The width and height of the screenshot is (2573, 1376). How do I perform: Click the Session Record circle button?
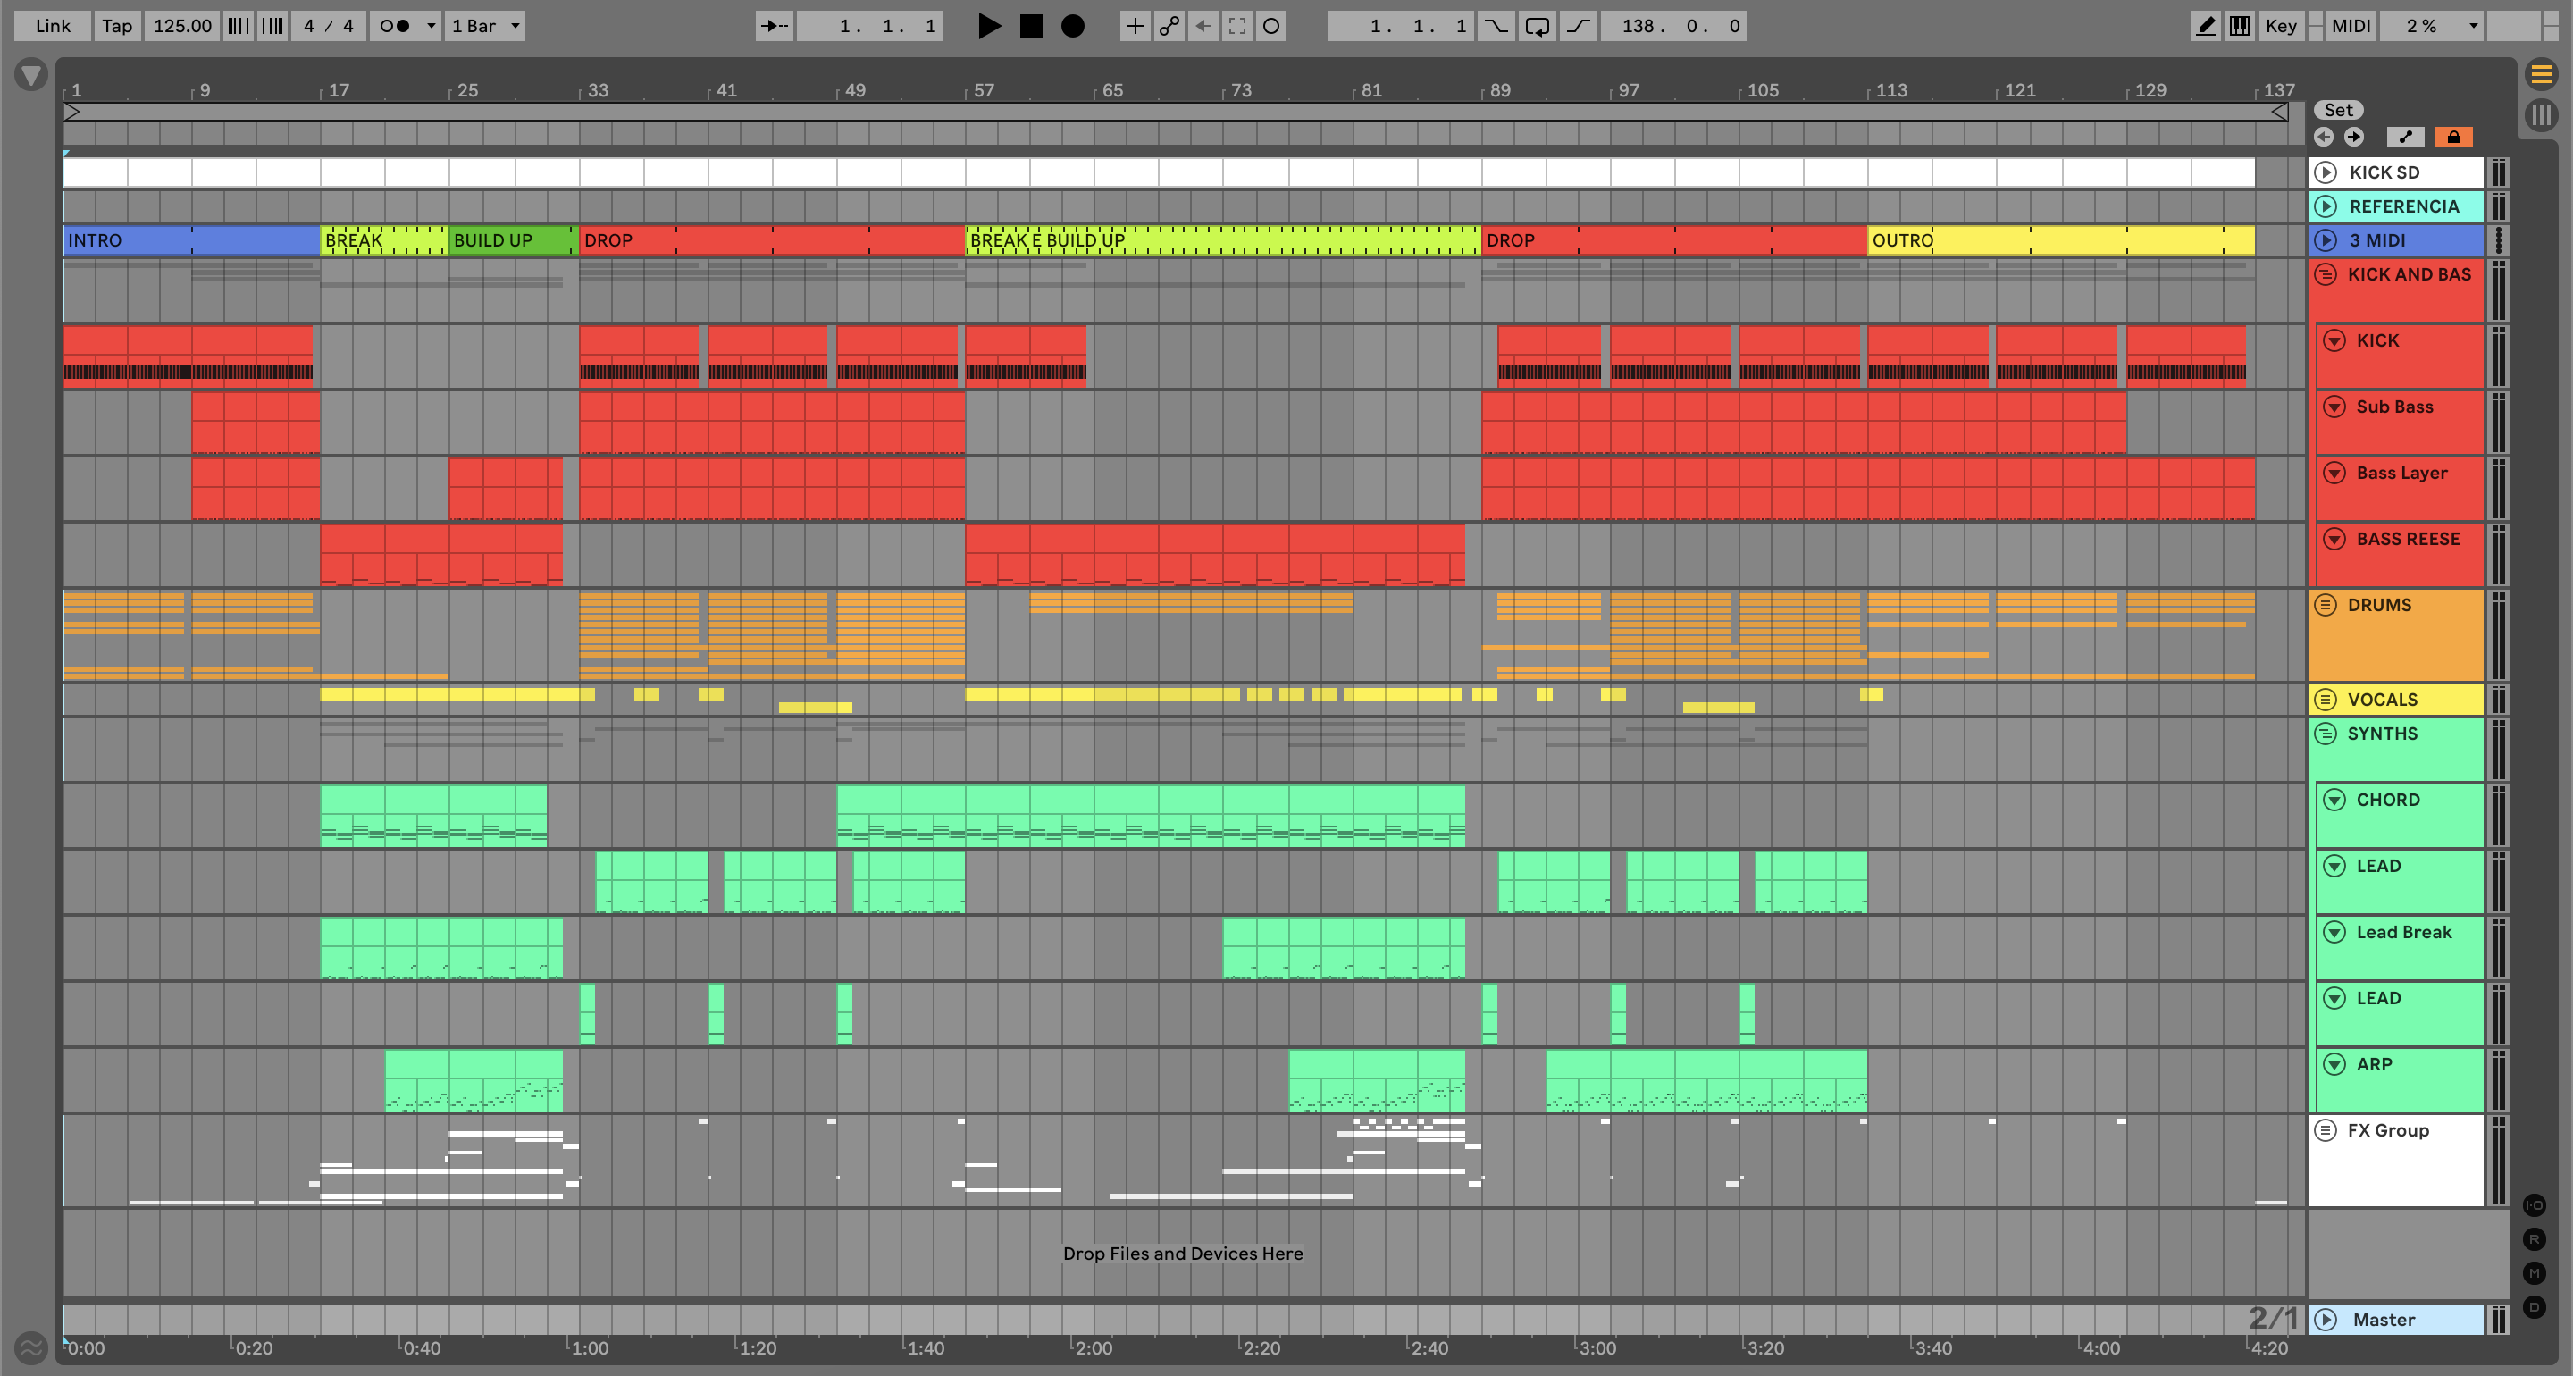point(1270,26)
